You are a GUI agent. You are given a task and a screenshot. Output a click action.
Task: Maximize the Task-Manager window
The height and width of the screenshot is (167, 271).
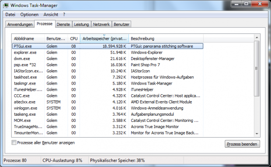tap(247, 4)
